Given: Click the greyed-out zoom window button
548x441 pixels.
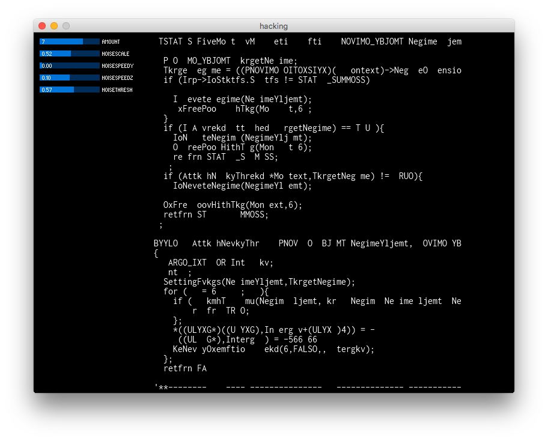Looking at the screenshot, I should (x=66, y=26).
